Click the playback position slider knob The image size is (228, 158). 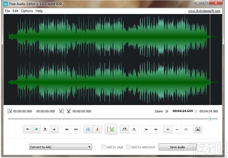pos(210,119)
